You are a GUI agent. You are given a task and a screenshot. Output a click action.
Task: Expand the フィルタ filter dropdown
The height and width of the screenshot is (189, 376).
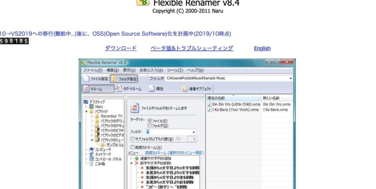tap(194, 132)
